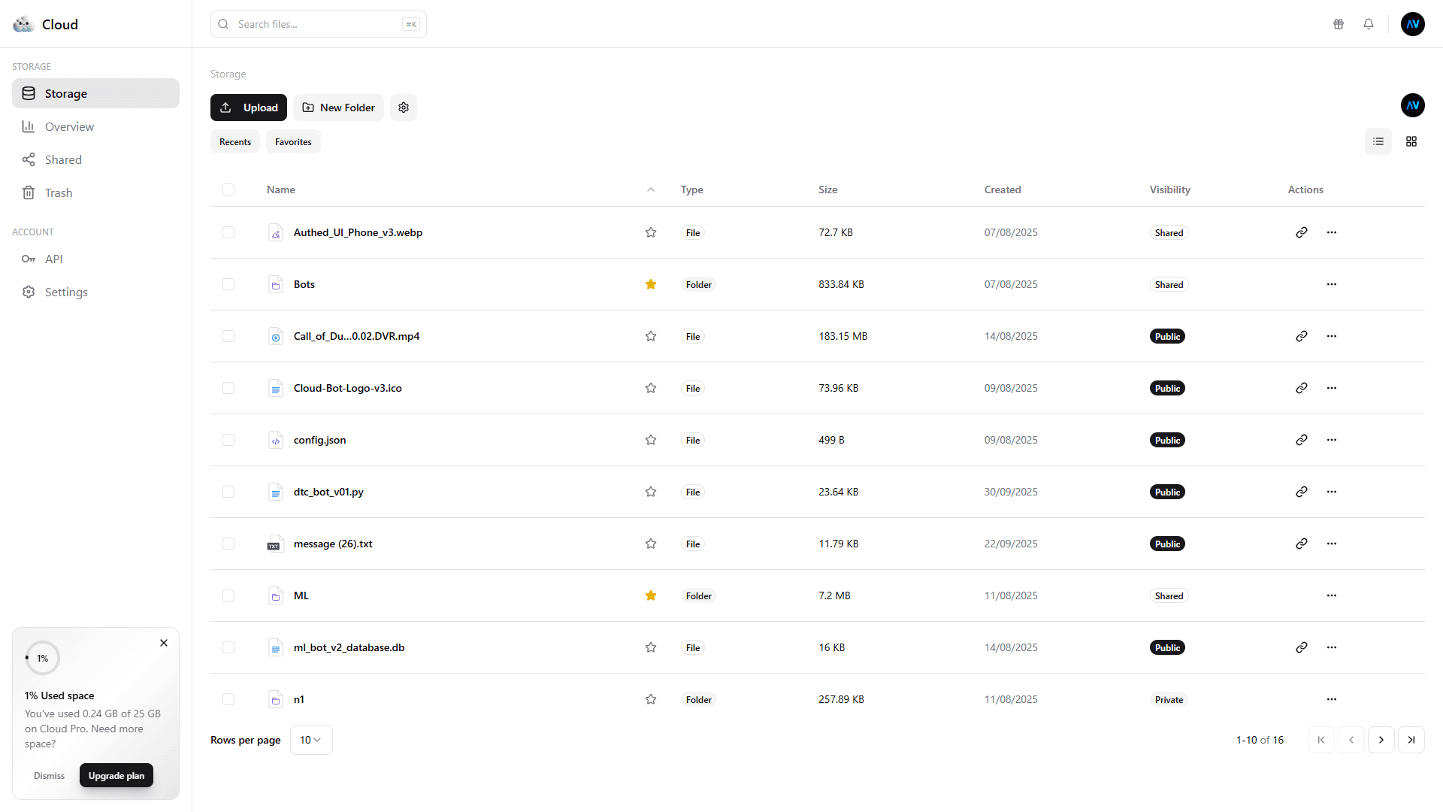Click the gift promotions icon
The image size is (1443, 812).
click(1338, 24)
